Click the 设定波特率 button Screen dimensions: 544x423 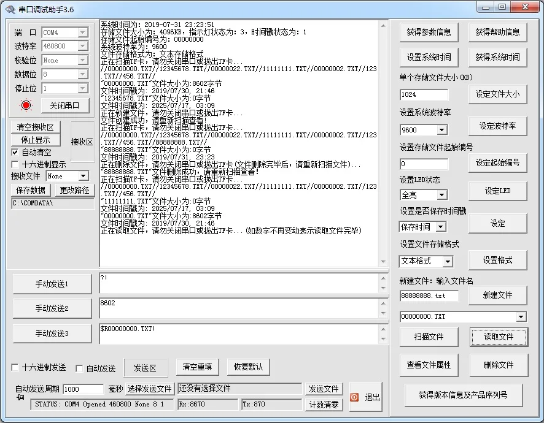tap(497, 126)
